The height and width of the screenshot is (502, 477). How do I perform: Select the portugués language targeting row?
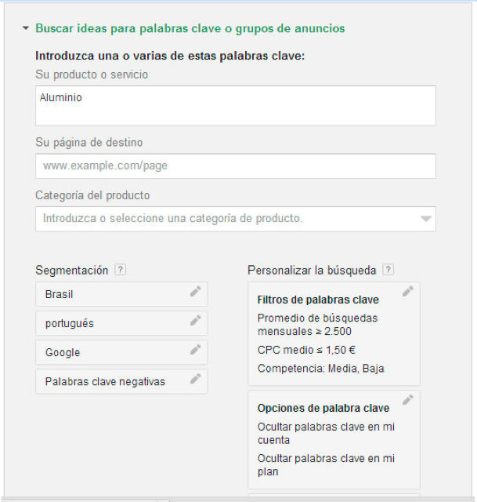pos(110,323)
